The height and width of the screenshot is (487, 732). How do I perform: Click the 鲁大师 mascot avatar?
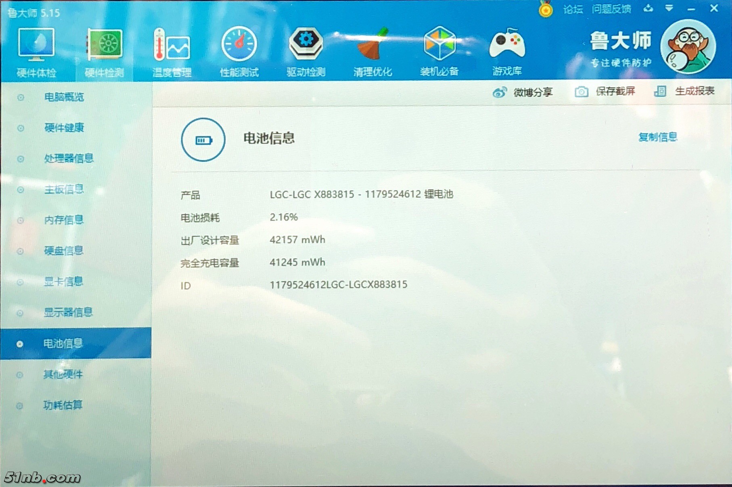pos(688,47)
